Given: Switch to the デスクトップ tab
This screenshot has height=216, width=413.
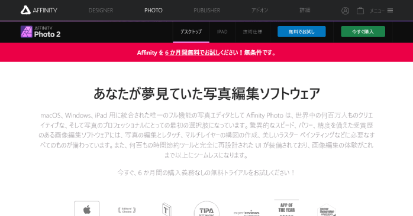Looking at the screenshot, I should (x=191, y=32).
